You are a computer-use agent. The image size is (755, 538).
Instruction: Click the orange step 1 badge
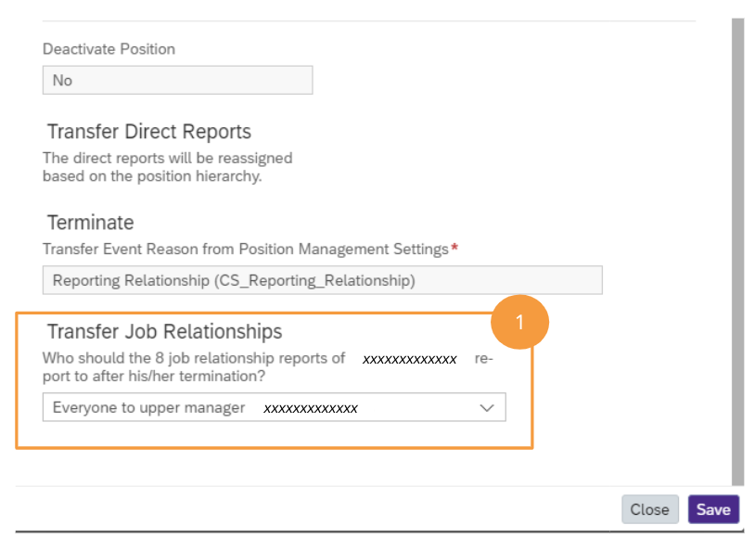pyautogui.click(x=519, y=322)
